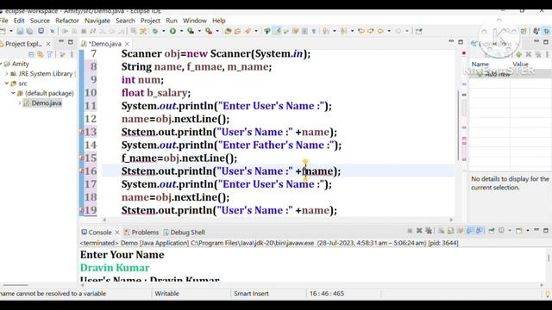Toggle Link with Editor in Project Explorer
552x310 pixels.
click(x=41, y=54)
